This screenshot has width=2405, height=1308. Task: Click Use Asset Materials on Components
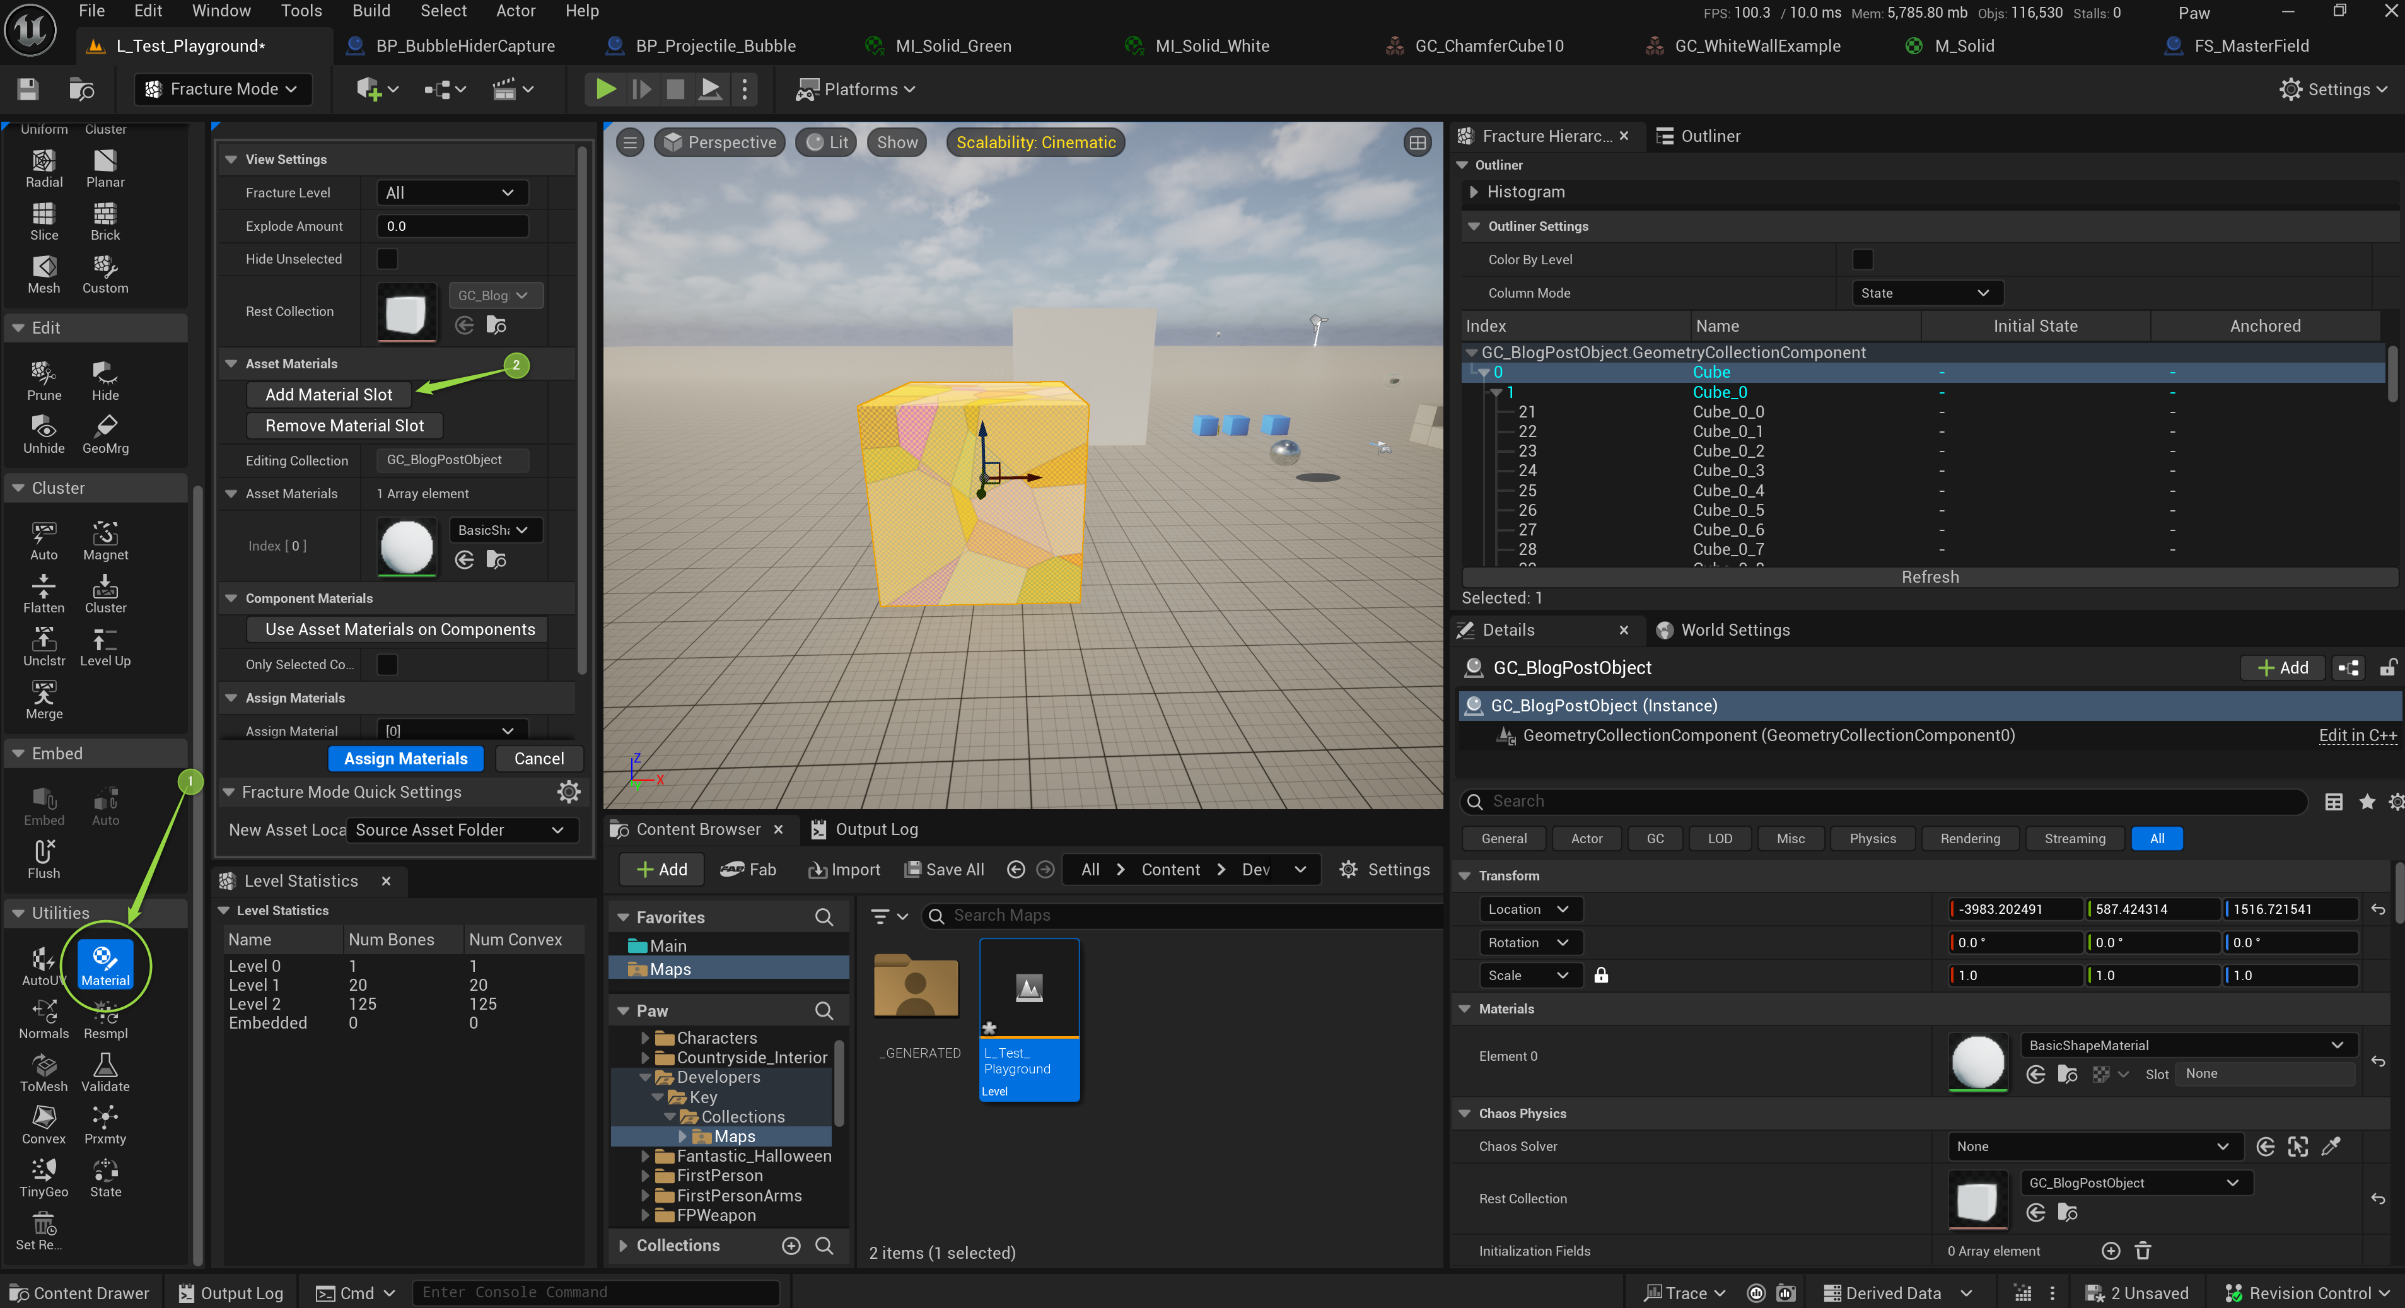pyautogui.click(x=399, y=629)
